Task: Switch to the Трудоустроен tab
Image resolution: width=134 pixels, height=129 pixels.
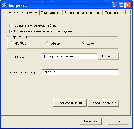Action: (51, 13)
